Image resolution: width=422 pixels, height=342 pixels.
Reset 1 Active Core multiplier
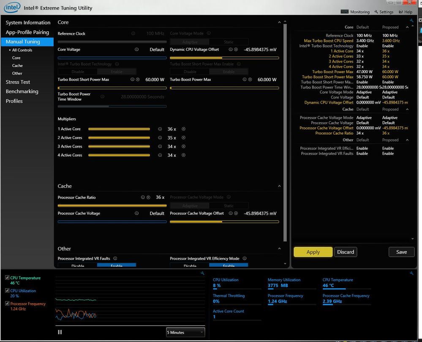click(x=184, y=129)
